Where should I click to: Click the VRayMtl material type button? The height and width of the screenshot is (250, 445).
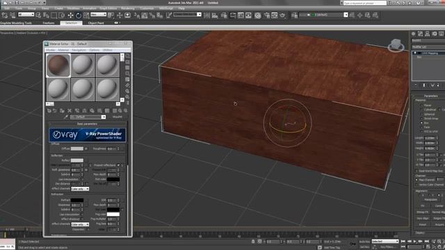coord(118,117)
